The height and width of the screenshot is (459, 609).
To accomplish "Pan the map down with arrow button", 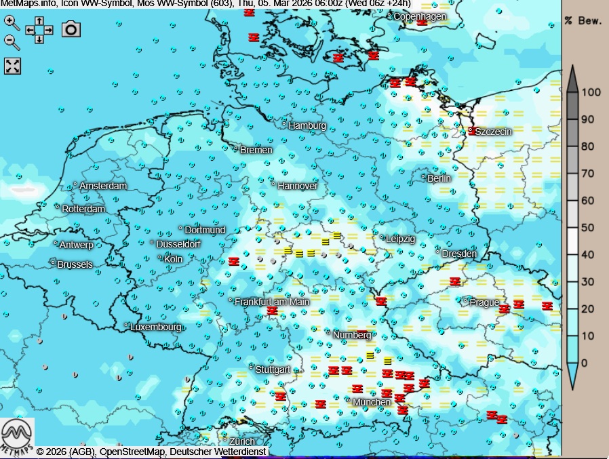I will click(39, 39).
